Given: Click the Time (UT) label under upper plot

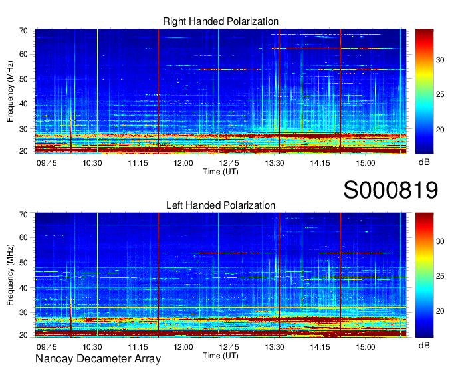Looking at the screenshot, I should (x=221, y=172).
